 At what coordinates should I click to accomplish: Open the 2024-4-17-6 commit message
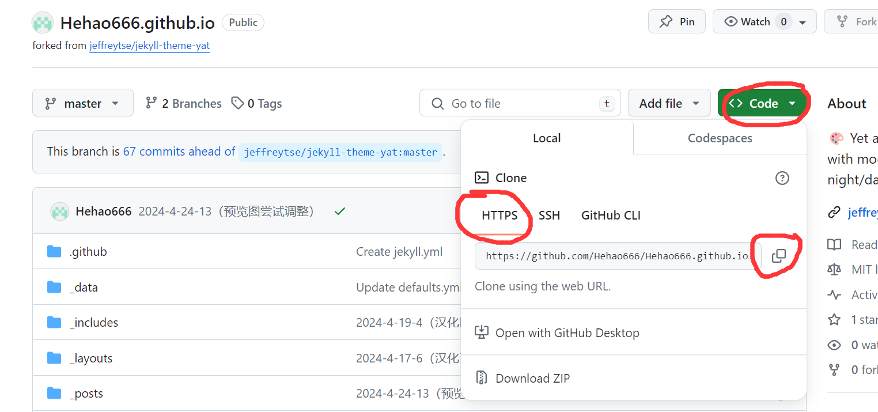[x=408, y=358]
